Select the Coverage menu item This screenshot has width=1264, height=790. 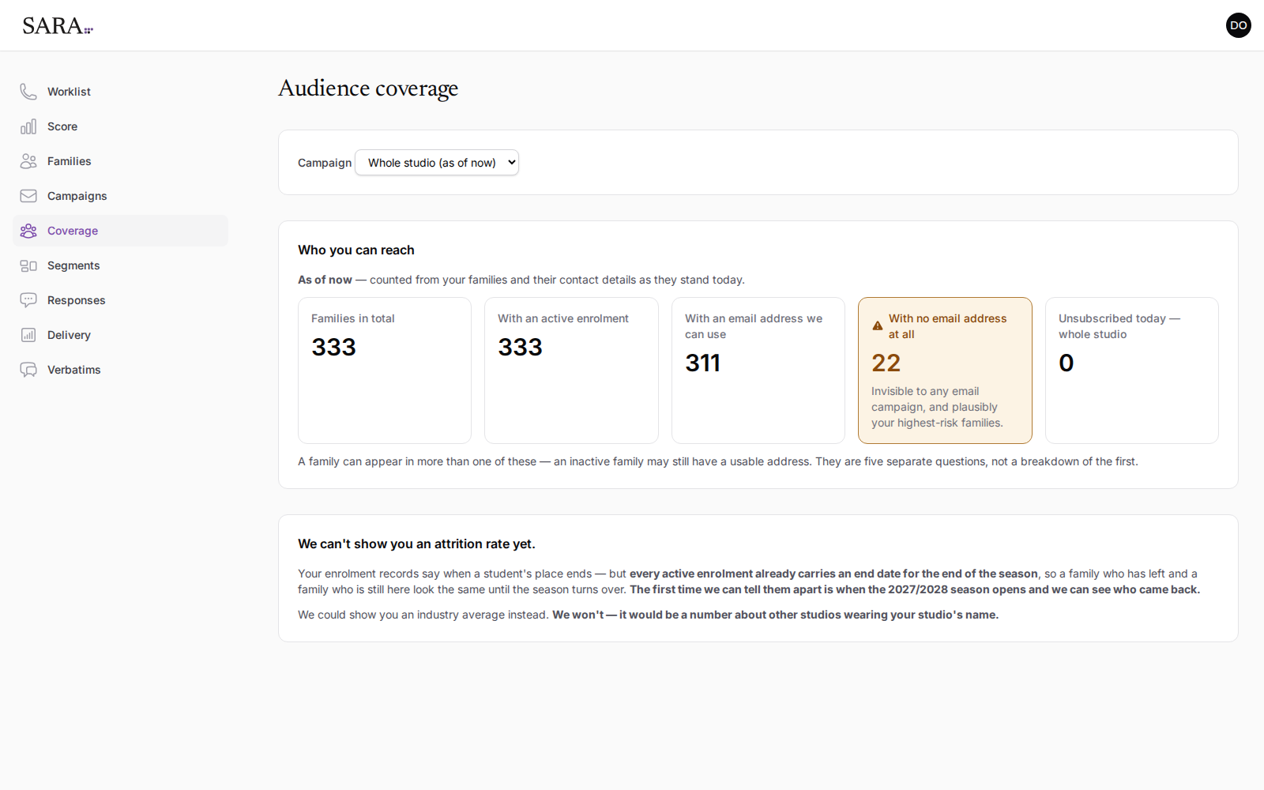[120, 231]
